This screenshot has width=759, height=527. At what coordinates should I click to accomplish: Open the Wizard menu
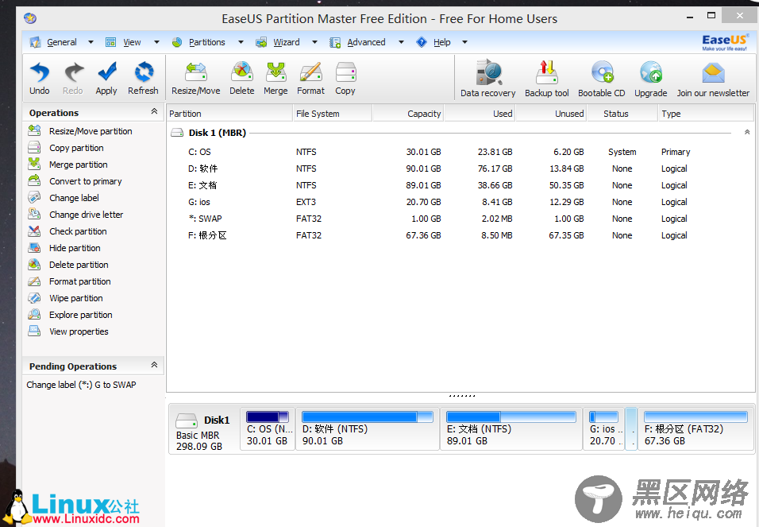pos(286,42)
